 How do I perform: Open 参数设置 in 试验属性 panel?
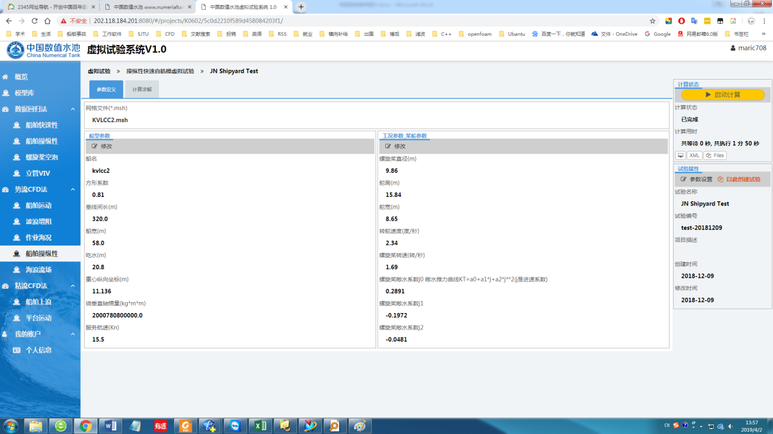pos(696,179)
